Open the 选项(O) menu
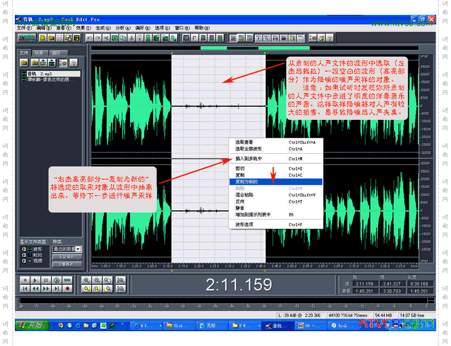 tap(162, 28)
